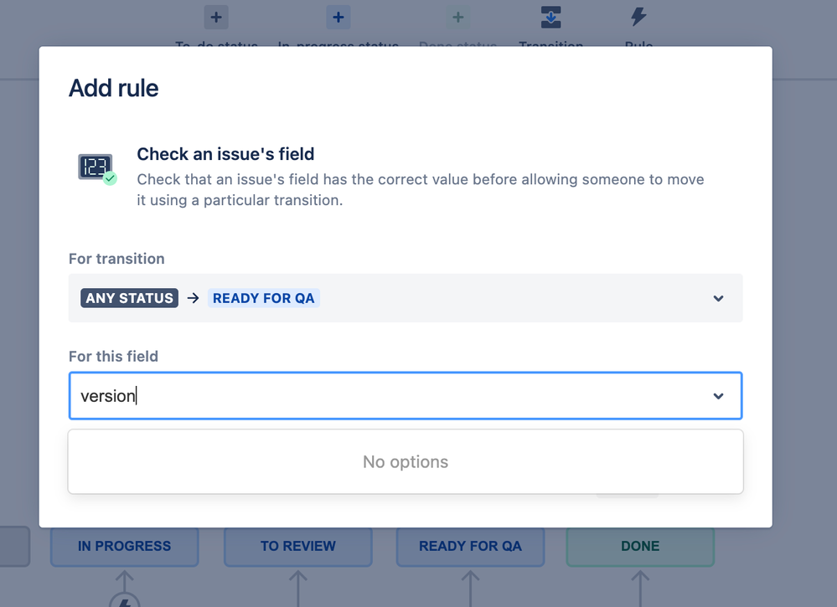Click the READY FOR QA workflow status box
The width and height of the screenshot is (837, 607).
[470, 546]
